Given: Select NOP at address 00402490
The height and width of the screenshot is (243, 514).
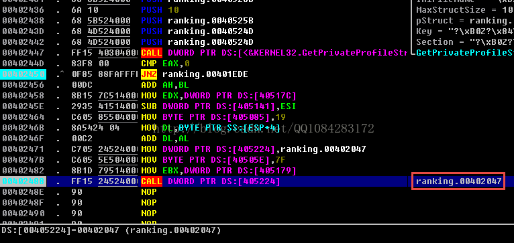Looking at the screenshot, I should [149, 214].
